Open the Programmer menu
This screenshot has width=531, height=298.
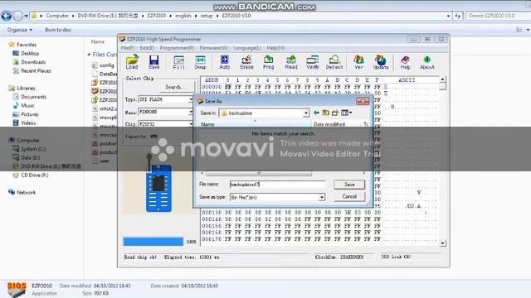pyautogui.click(x=177, y=48)
